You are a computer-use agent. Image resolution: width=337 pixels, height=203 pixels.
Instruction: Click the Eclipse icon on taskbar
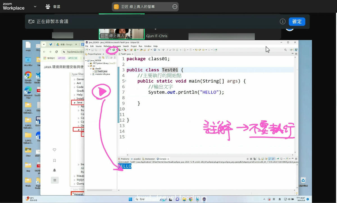204,199
